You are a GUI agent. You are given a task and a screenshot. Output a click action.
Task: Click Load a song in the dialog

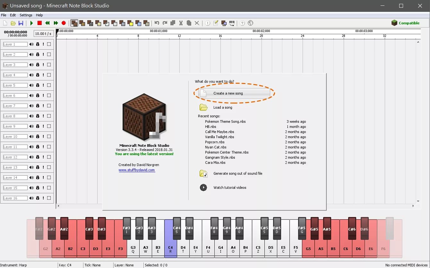click(x=223, y=107)
